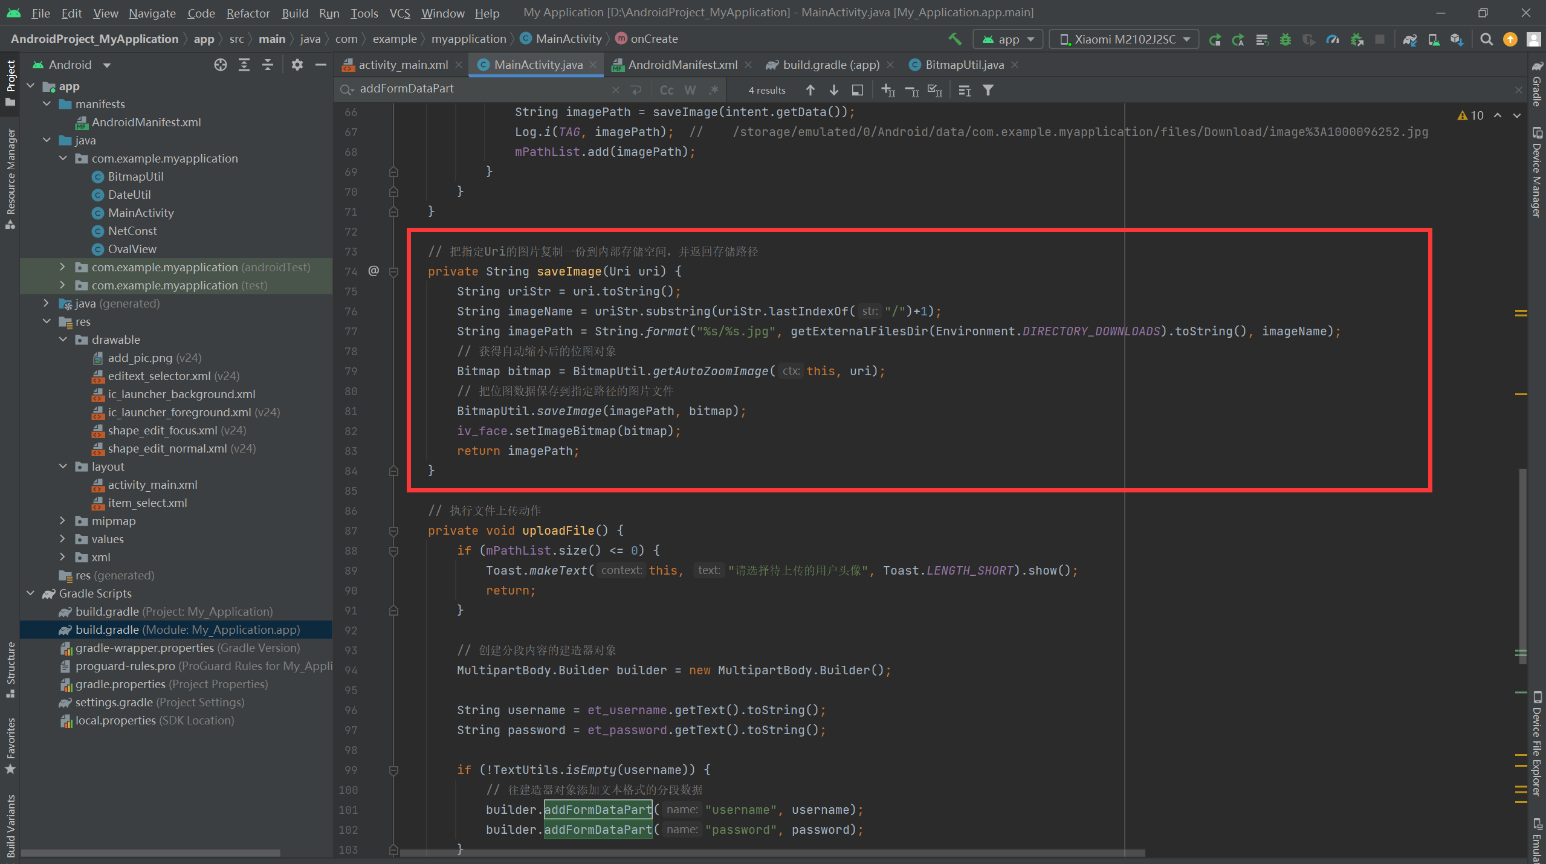Open the Refactor menu
Viewport: 1546px width, 864px height.
(x=248, y=13)
